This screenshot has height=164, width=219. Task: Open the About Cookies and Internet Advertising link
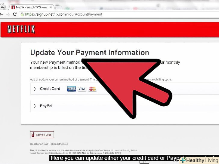pyautogui.click(x=49, y=153)
